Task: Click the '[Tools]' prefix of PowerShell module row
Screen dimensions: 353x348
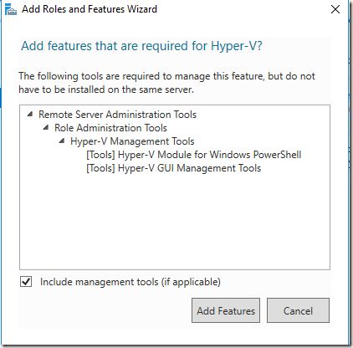Action: pos(100,155)
